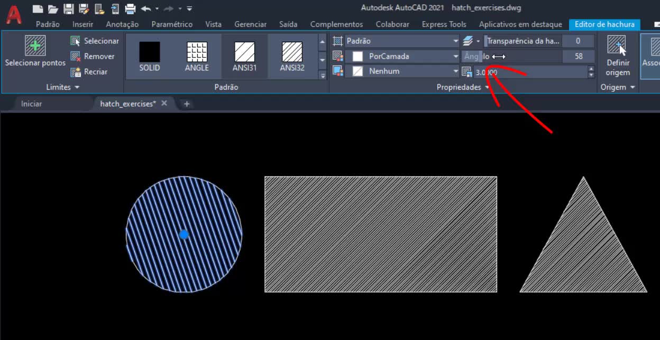Click the Selecionar pontos hatch icon
Viewport: 660px width, 340px height.
(35, 46)
